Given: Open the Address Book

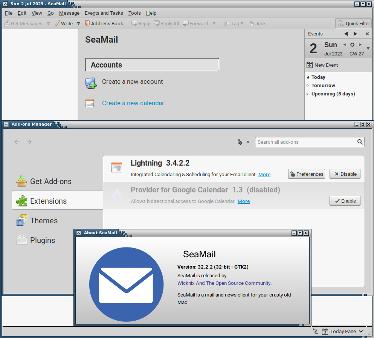Looking at the screenshot, I should pyautogui.click(x=104, y=23).
